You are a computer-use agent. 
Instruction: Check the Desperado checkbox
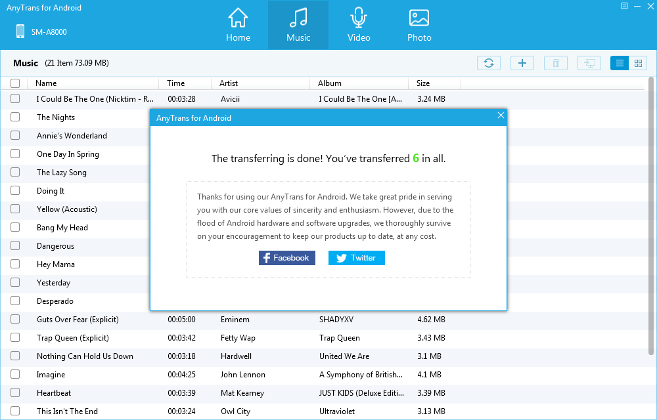[15, 301]
